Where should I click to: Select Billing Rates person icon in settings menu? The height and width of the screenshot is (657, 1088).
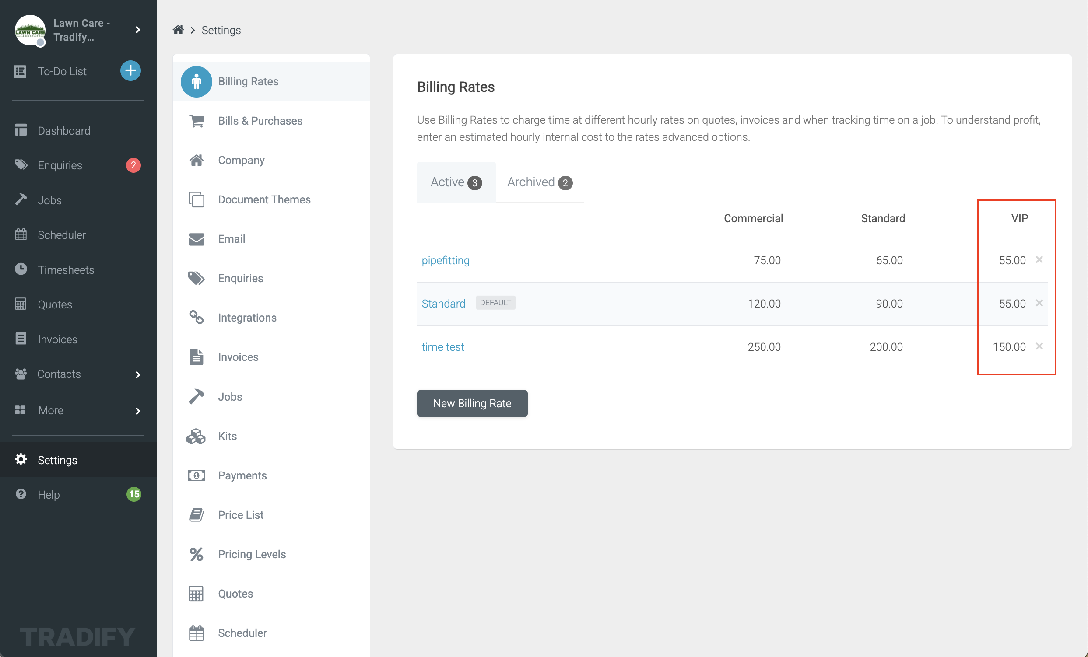pos(197,82)
